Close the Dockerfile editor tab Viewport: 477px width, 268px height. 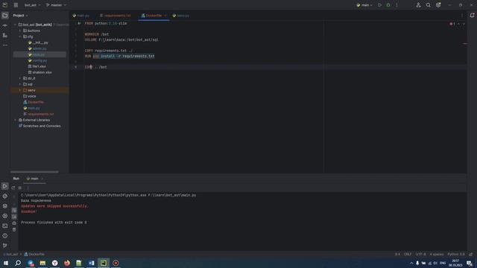165,16
